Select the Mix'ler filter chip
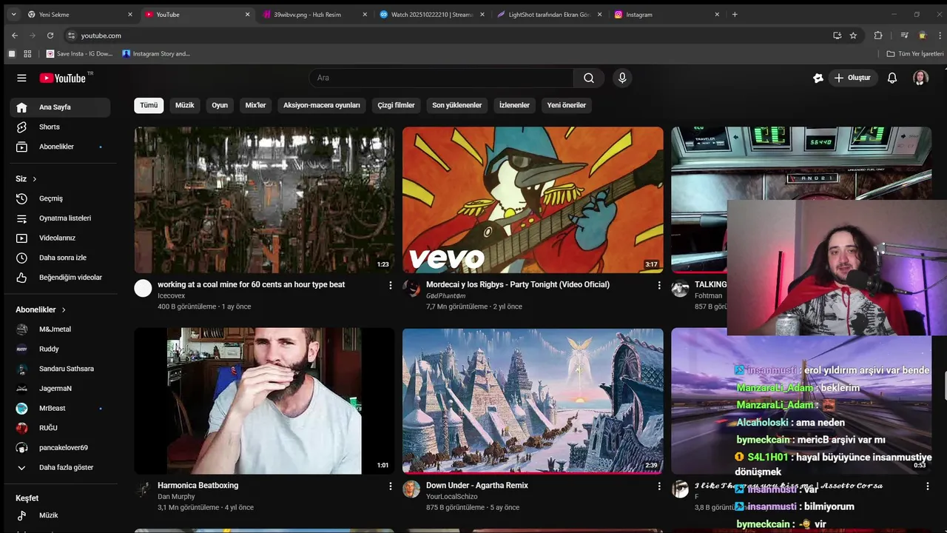Screen dimensions: 947x533 [x=255, y=105]
